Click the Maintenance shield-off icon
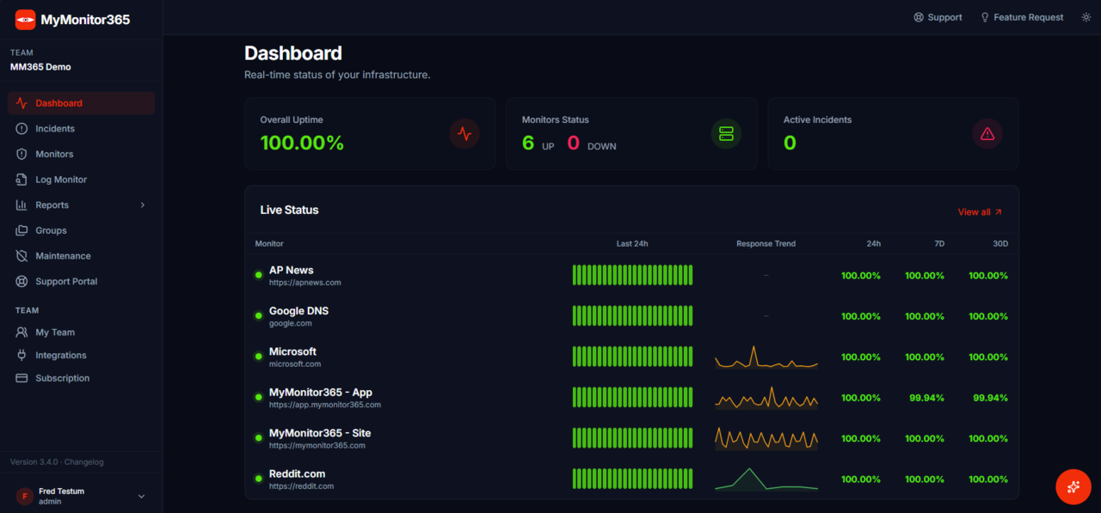This screenshot has width=1101, height=513. (x=22, y=256)
